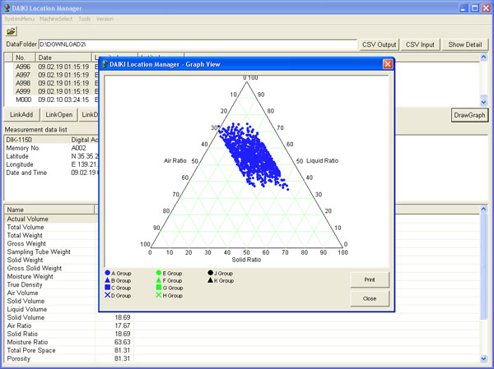Click the Date column header

click(x=63, y=58)
